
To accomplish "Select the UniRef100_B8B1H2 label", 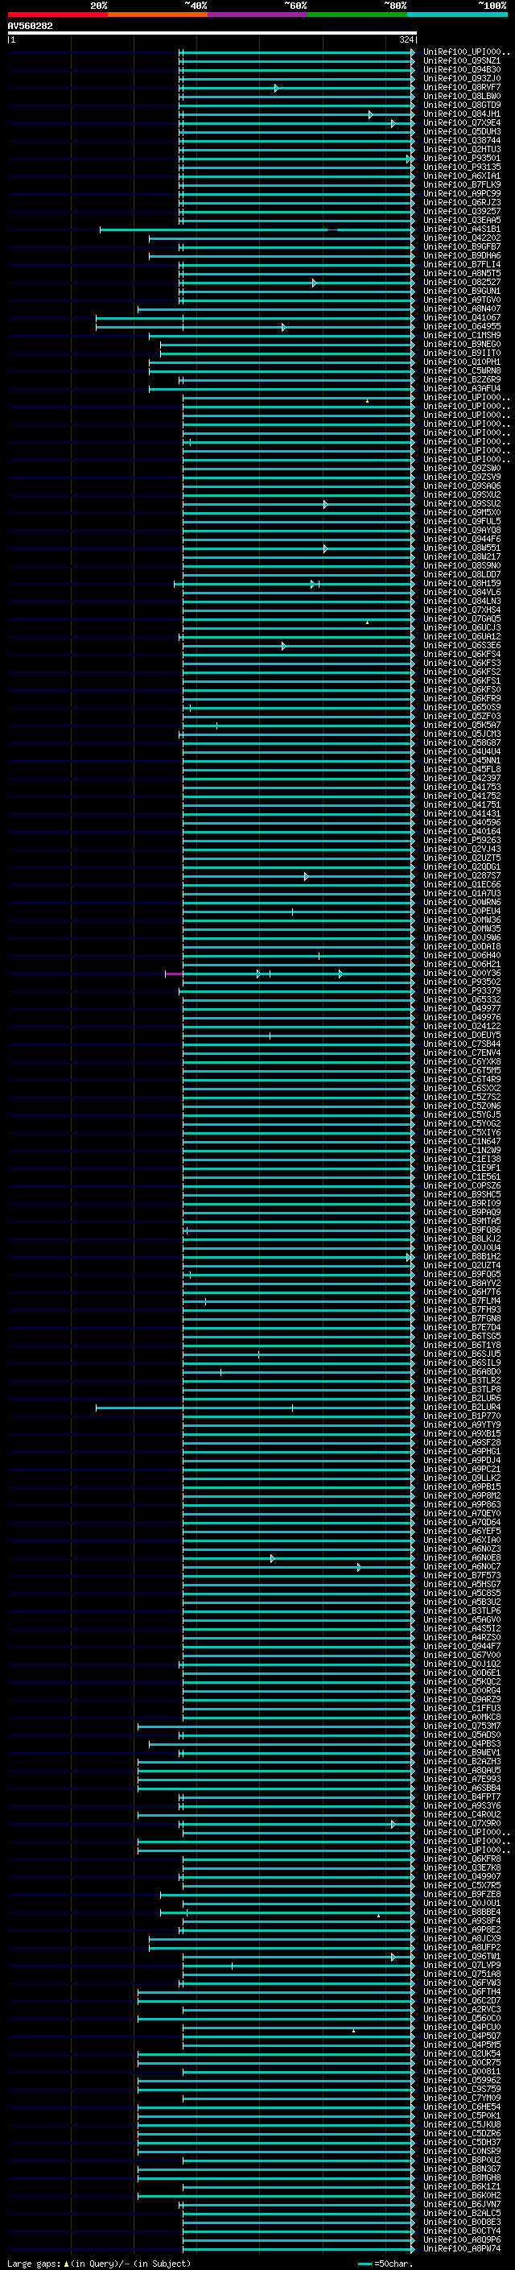I will pyautogui.click(x=462, y=1257).
